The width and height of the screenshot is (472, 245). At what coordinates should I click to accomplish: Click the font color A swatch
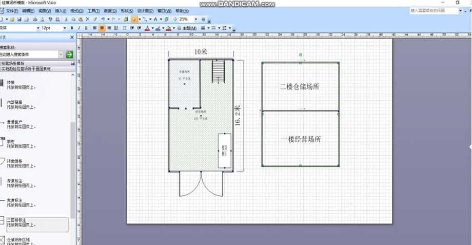tap(147, 28)
